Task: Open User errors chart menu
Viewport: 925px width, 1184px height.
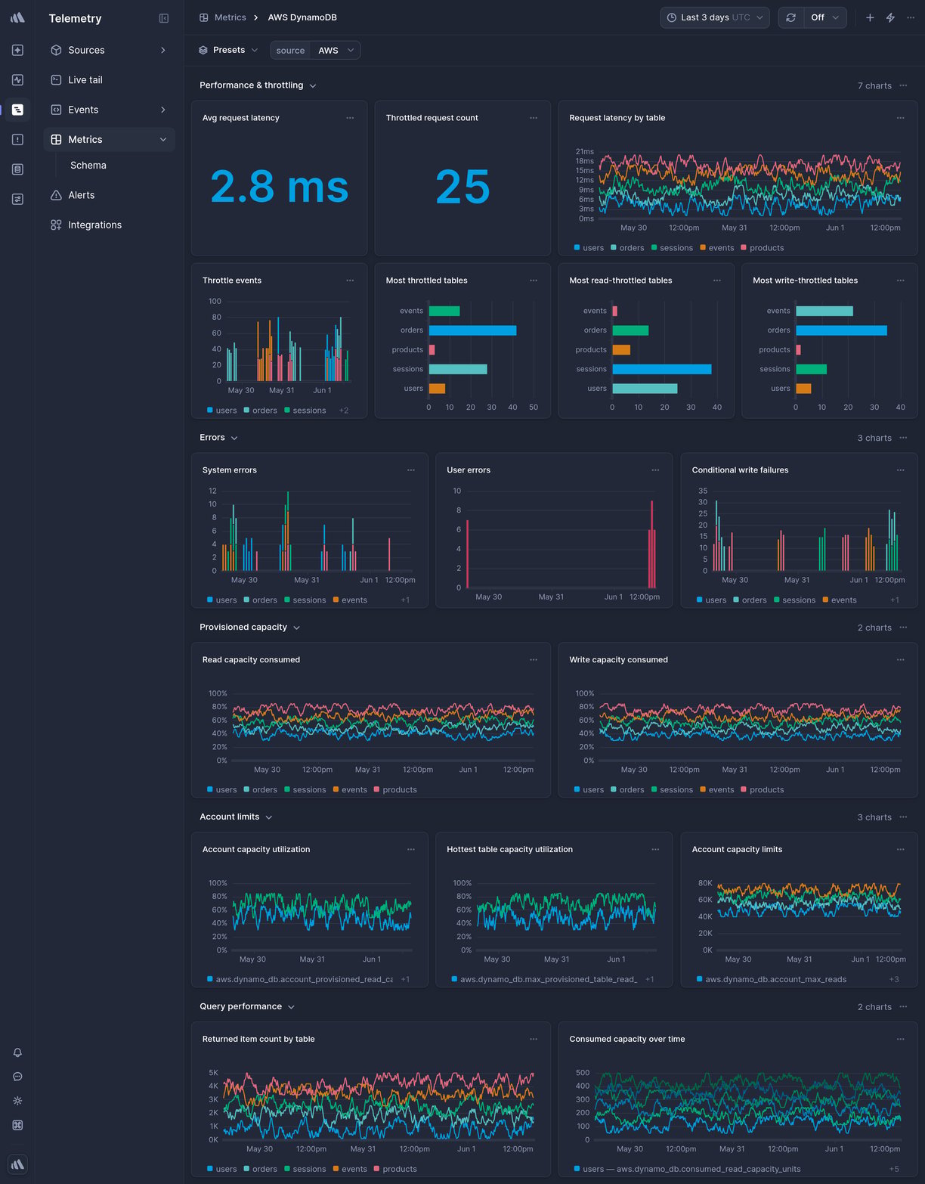Action: click(x=655, y=470)
